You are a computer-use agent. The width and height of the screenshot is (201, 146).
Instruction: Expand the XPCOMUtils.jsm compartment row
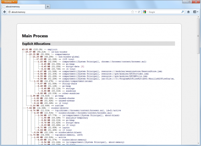pos(92,76)
